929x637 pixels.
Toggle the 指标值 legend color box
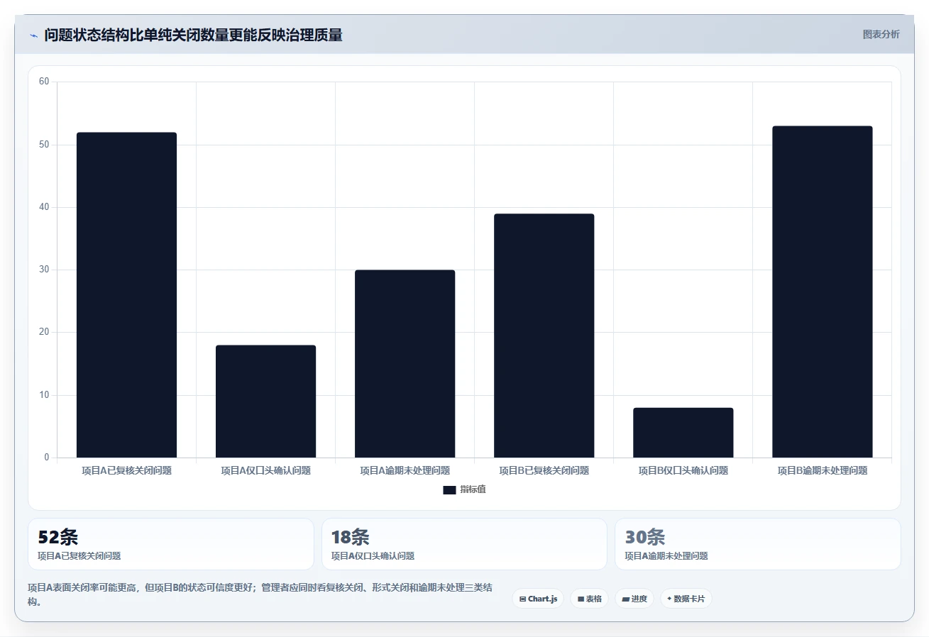click(449, 490)
